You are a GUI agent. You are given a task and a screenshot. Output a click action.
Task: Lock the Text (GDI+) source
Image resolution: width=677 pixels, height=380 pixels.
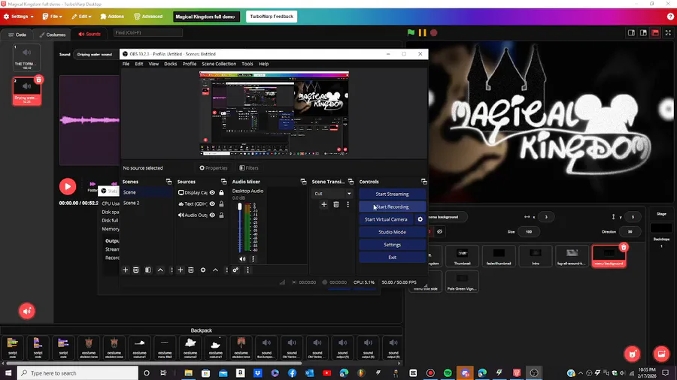click(221, 204)
